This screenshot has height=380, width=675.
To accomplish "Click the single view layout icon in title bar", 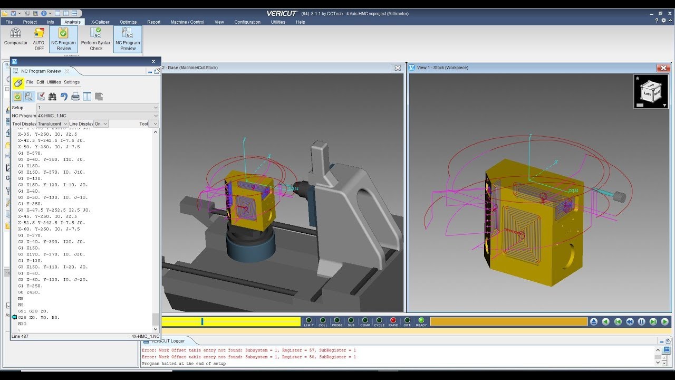I will 57,13.
